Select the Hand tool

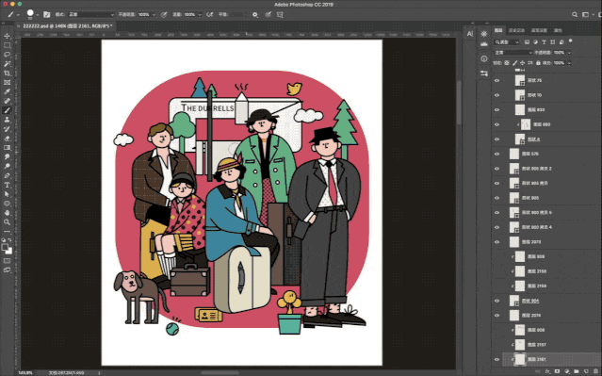point(7,213)
